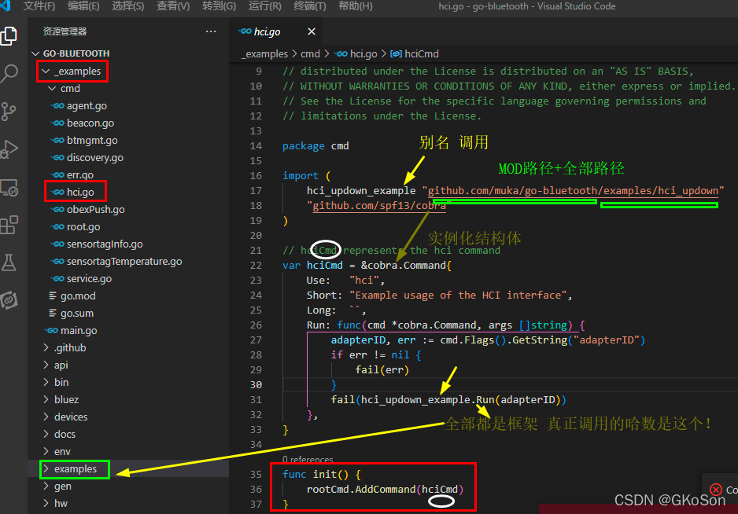The image size is (738, 514).
Task: Open the Run and Debug view icon
Action: click(x=9, y=149)
